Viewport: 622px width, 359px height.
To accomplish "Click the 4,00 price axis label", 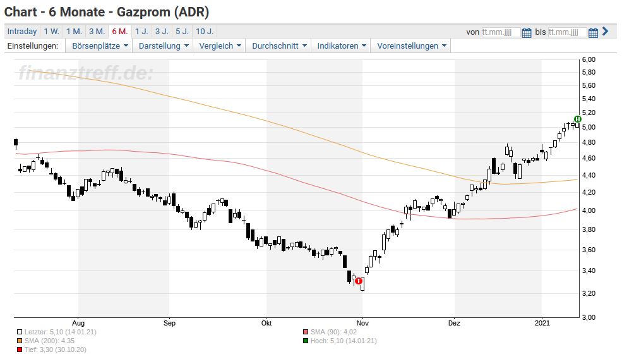I will (x=589, y=211).
